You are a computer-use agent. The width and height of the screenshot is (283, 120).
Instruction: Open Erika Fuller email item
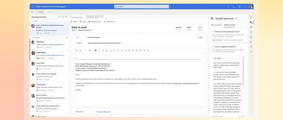[x=49, y=66]
